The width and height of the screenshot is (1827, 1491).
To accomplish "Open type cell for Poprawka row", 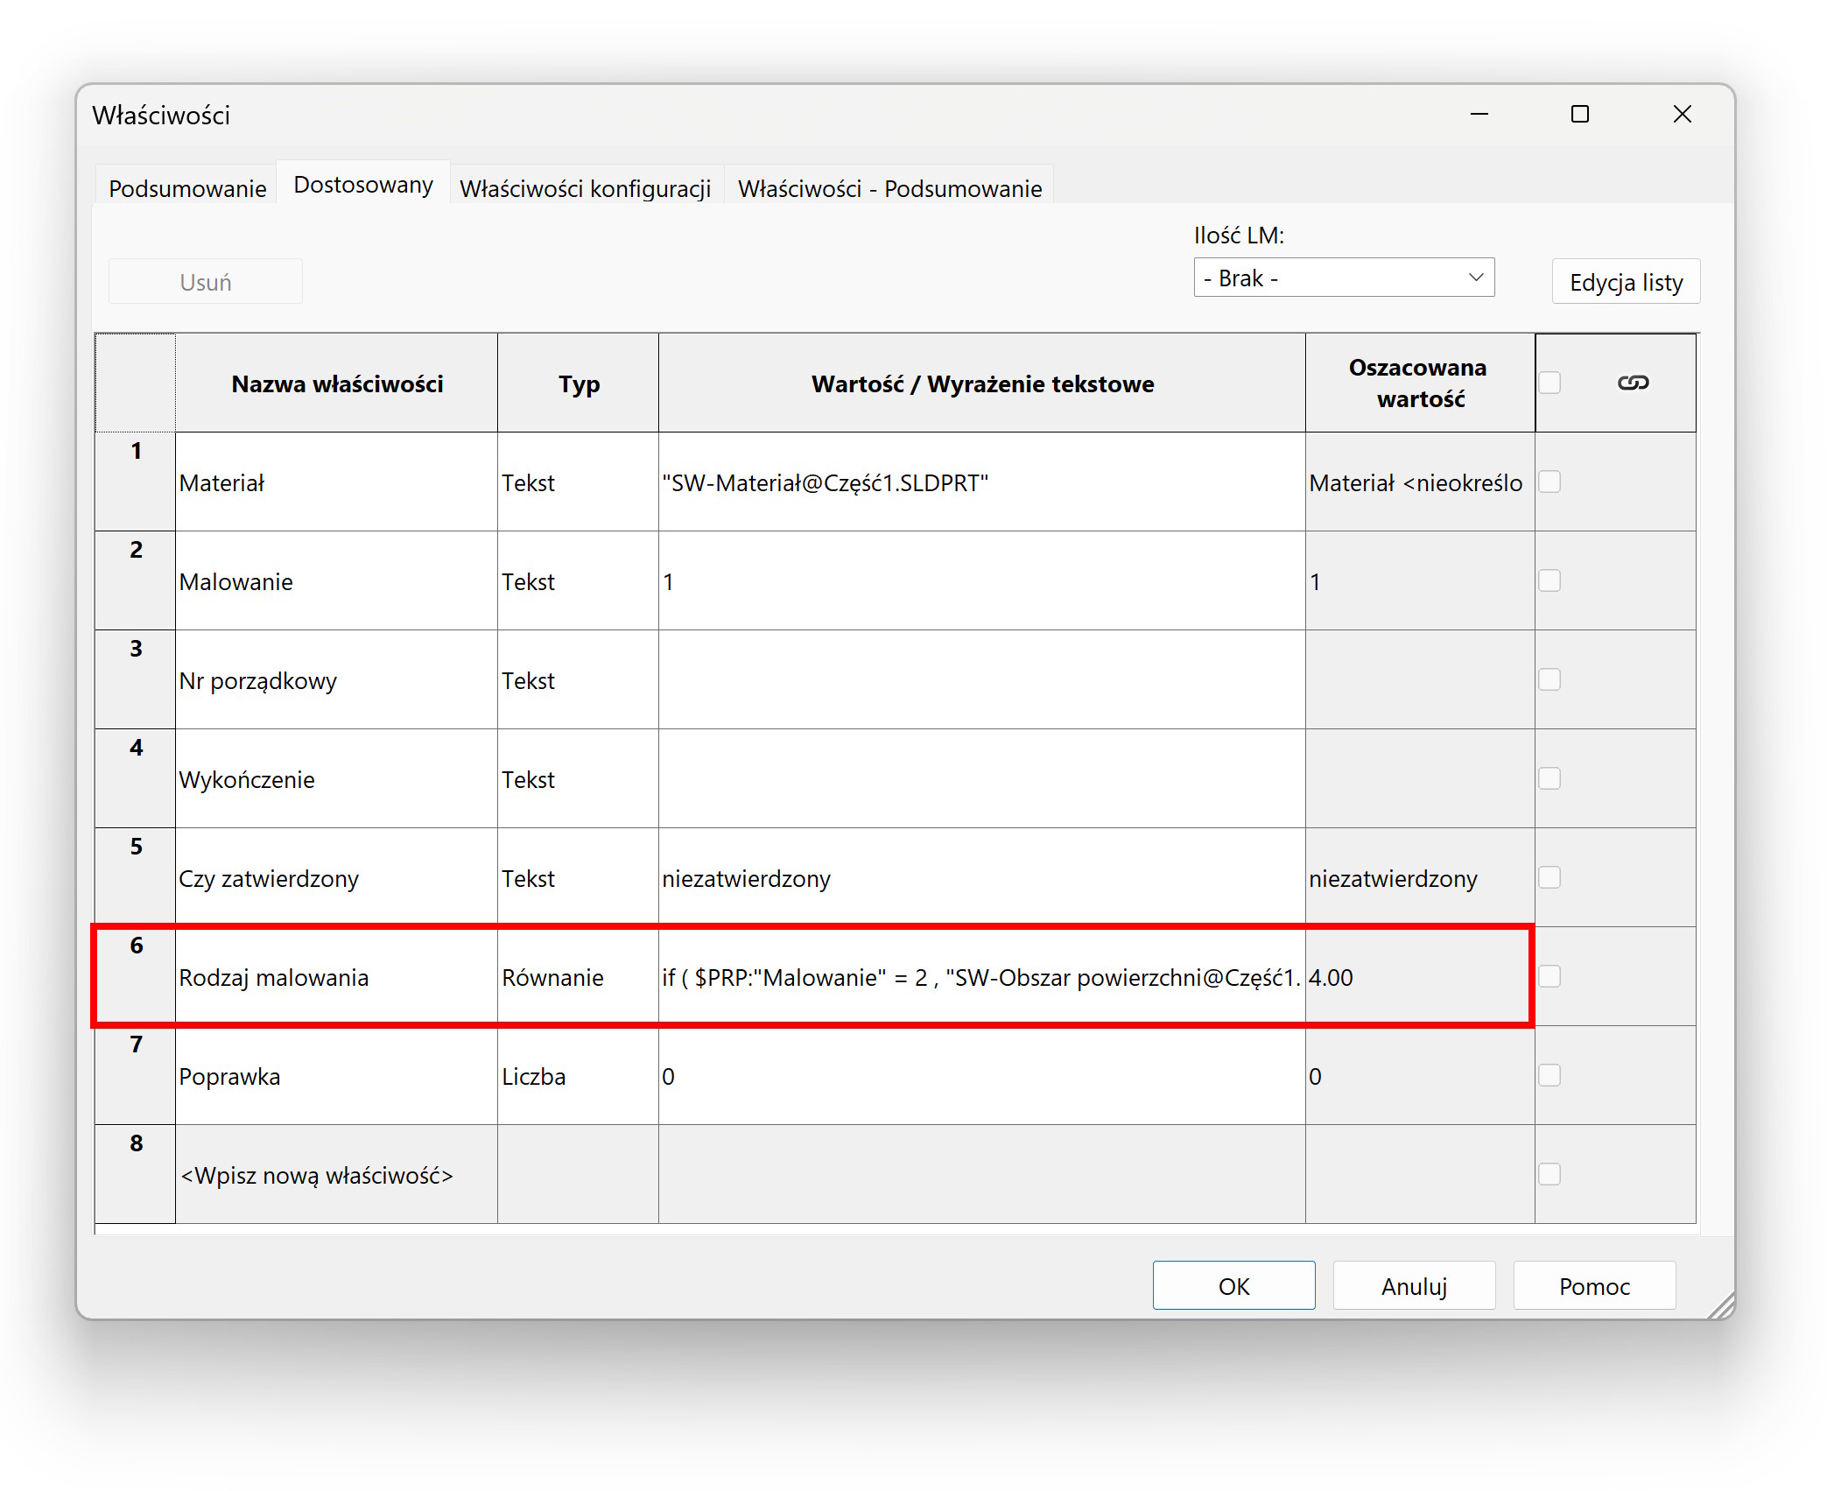I will point(578,1076).
